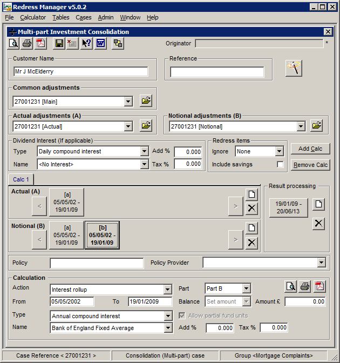
Task: Delete part in Actual (A) row
Action: click(x=251, y=208)
